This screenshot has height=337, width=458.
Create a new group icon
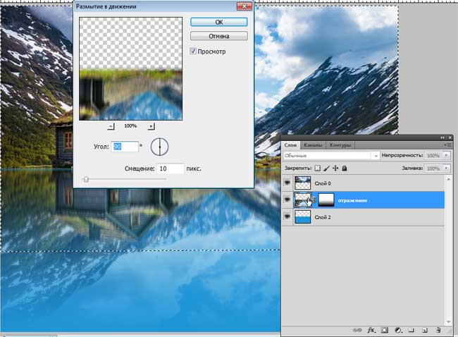pos(411,330)
